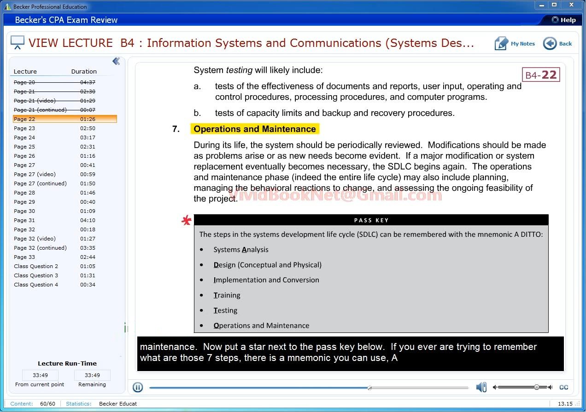
Task: Mute audio with the speaker icon
Action: (x=481, y=387)
